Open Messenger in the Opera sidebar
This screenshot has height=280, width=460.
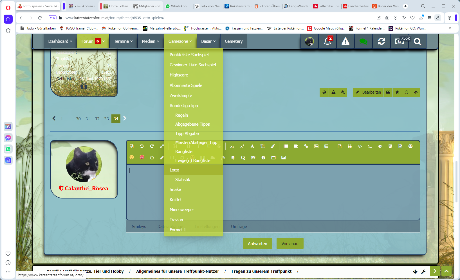coord(8,138)
